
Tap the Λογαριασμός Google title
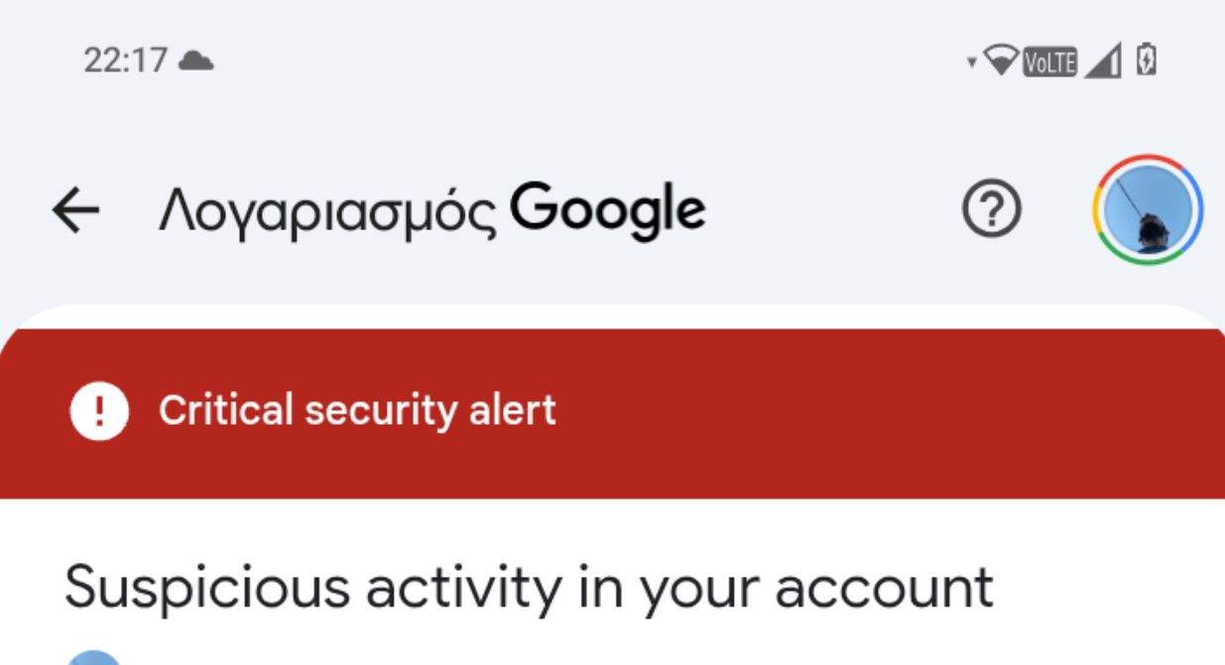pos(432,211)
